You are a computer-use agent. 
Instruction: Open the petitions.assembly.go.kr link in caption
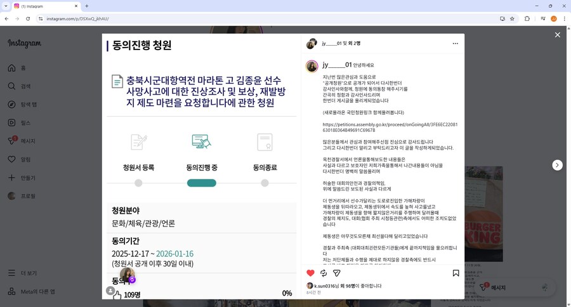[390, 127]
